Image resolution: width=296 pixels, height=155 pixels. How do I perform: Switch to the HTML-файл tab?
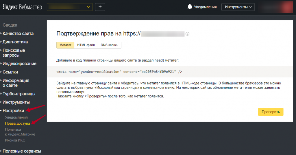point(86,45)
